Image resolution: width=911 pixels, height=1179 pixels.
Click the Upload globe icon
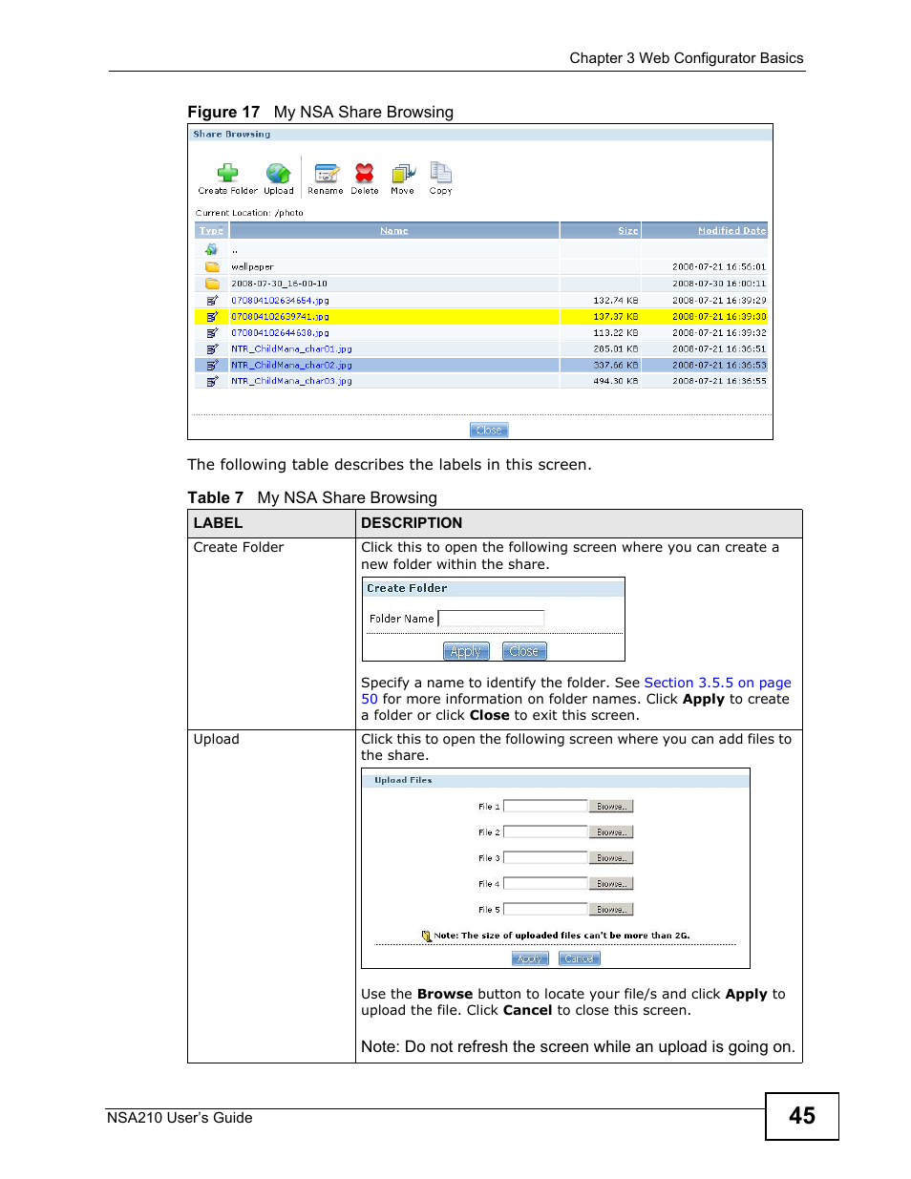[x=278, y=173]
